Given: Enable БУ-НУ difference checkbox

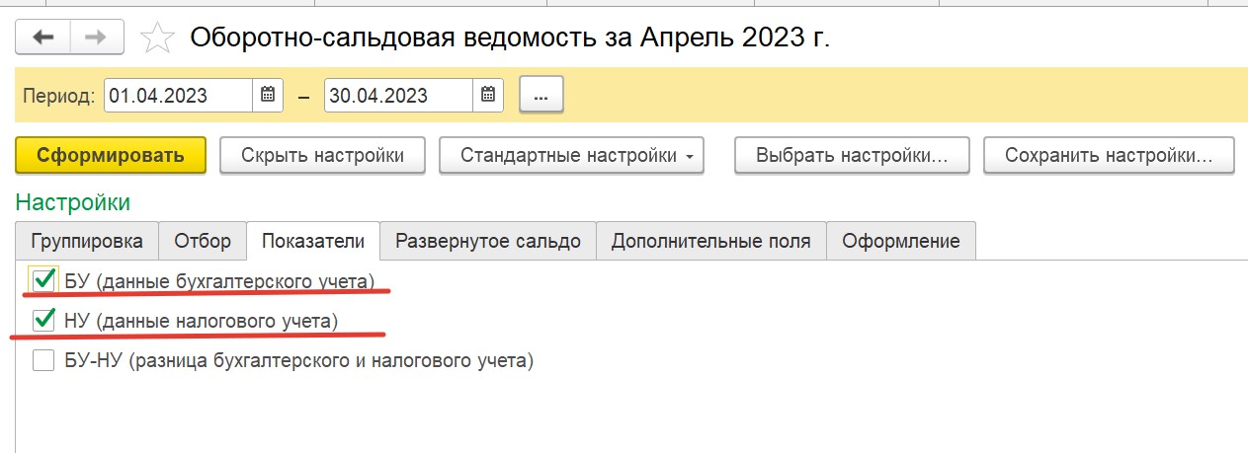Looking at the screenshot, I should point(43,360).
